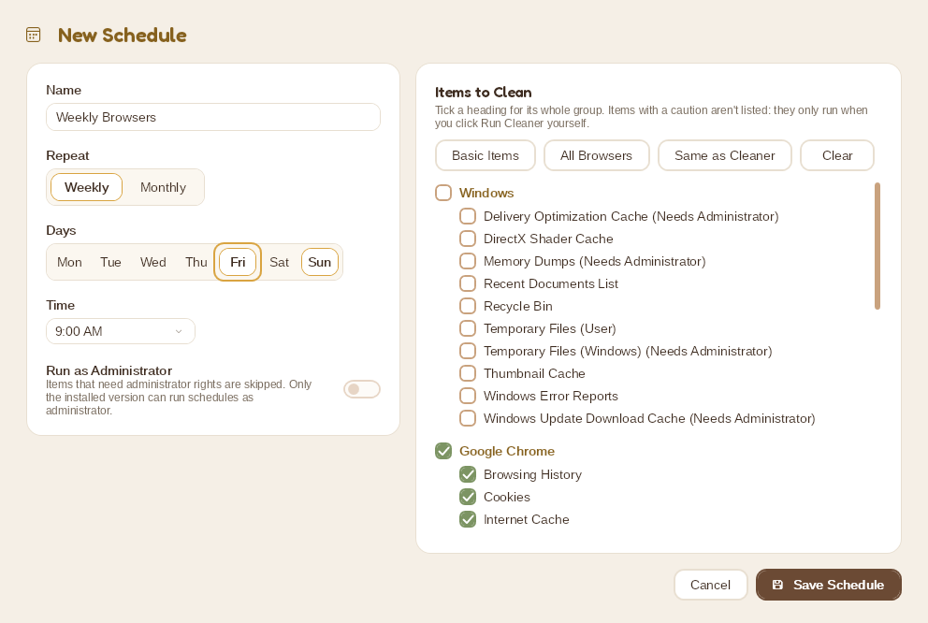Uncheck the Cookies checkbox
Screen dimensions: 928x623
(468, 497)
